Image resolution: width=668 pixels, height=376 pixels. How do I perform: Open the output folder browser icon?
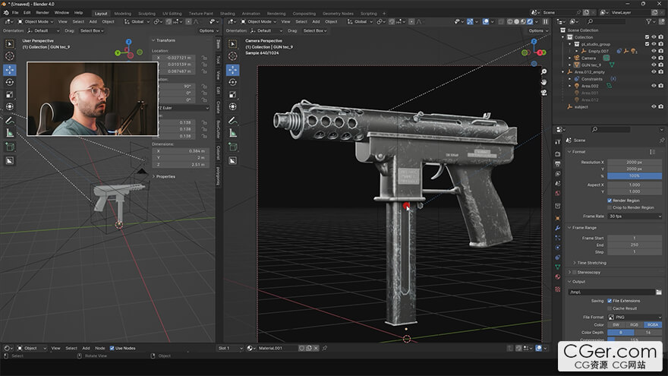pyautogui.click(x=659, y=292)
